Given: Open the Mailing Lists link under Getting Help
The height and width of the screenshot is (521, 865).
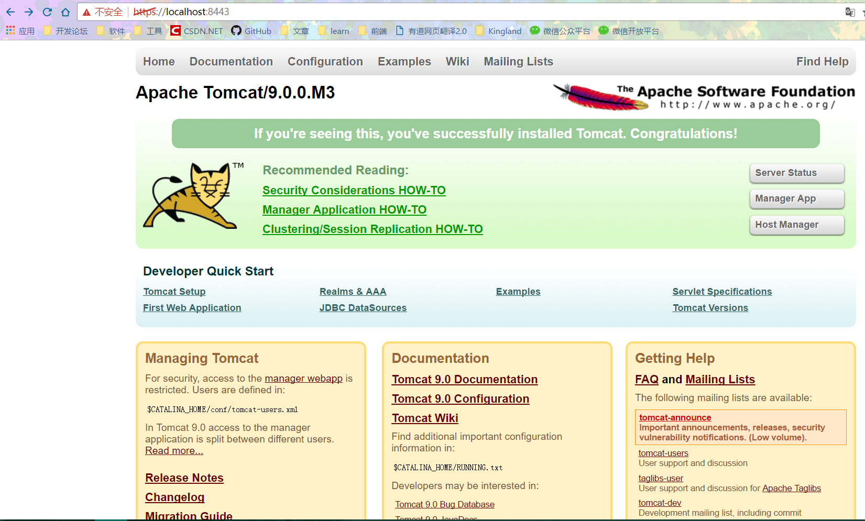Looking at the screenshot, I should coord(720,380).
